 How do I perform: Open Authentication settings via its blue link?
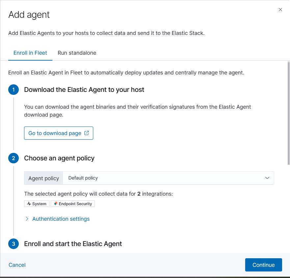[x=61, y=219]
